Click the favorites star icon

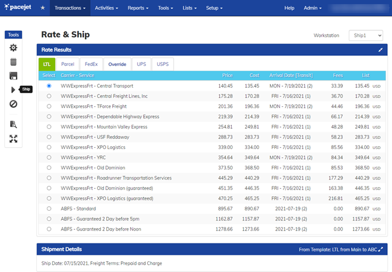point(43,8)
